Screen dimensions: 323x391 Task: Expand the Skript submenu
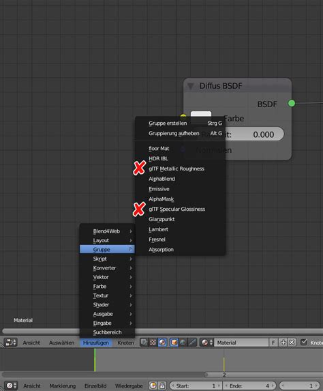click(x=107, y=259)
